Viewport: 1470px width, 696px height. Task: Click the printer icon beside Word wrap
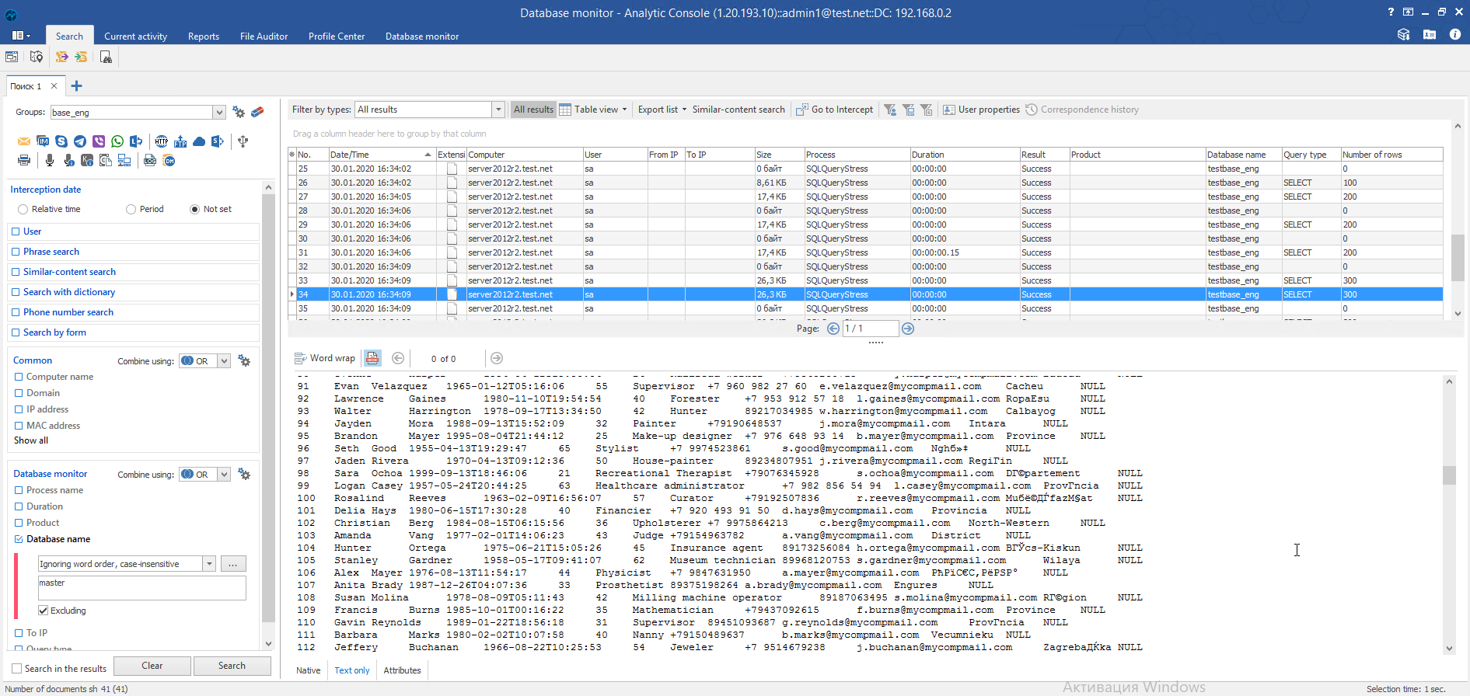pos(372,358)
